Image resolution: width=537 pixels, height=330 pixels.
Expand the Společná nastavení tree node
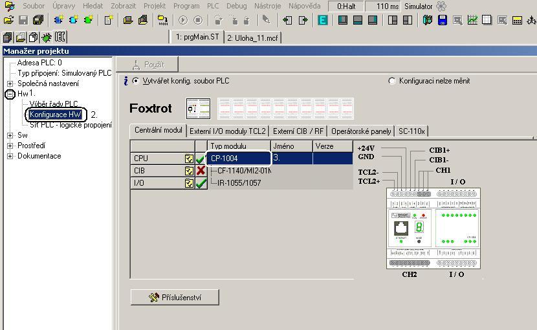point(10,83)
